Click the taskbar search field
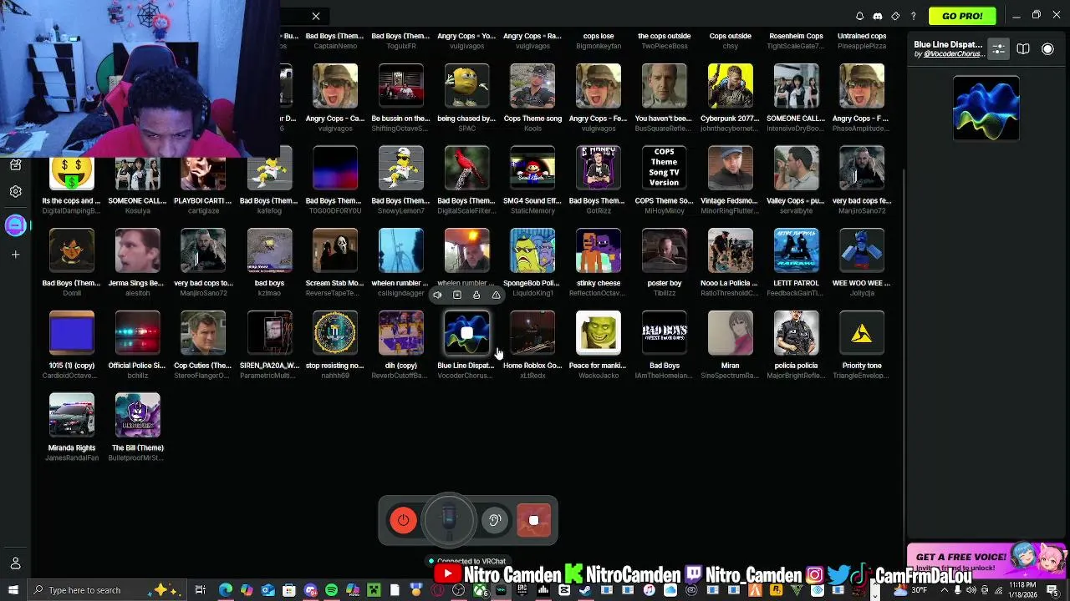The width and height of the screenshot is (1070, 601). (x=107, y=590)
